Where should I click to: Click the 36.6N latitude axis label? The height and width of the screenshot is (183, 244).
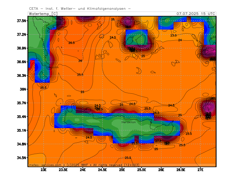pyautogui.click(x=21, y=62)
